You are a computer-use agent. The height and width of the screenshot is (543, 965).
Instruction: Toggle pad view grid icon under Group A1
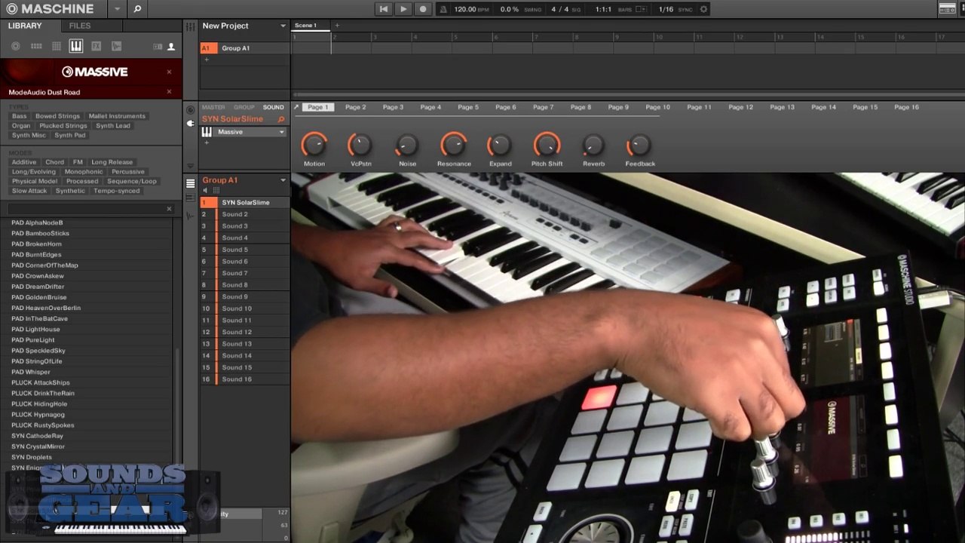click(x=216, y=191)
